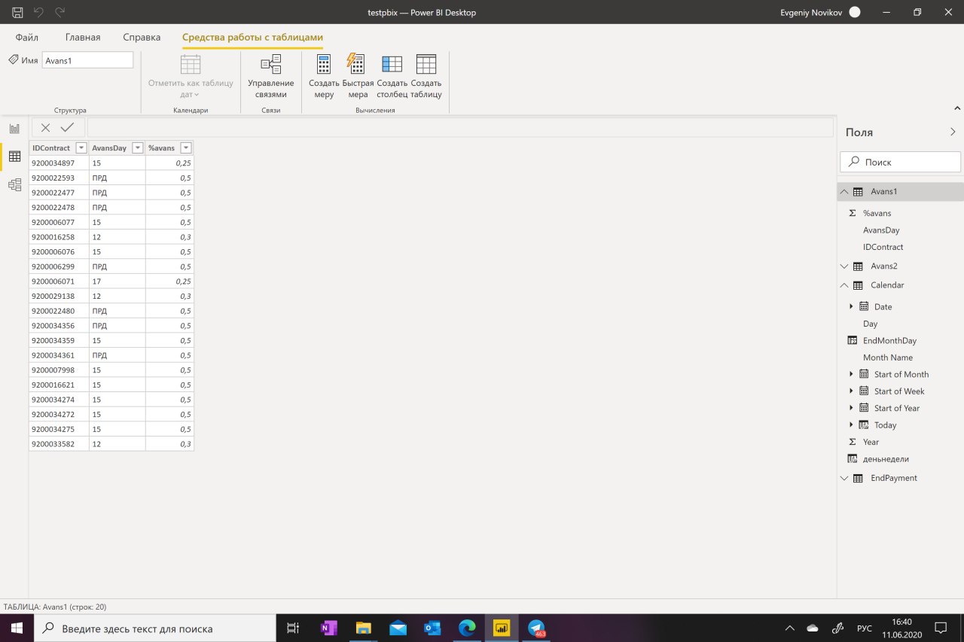Select cell 9200033582

coord(59,444)
